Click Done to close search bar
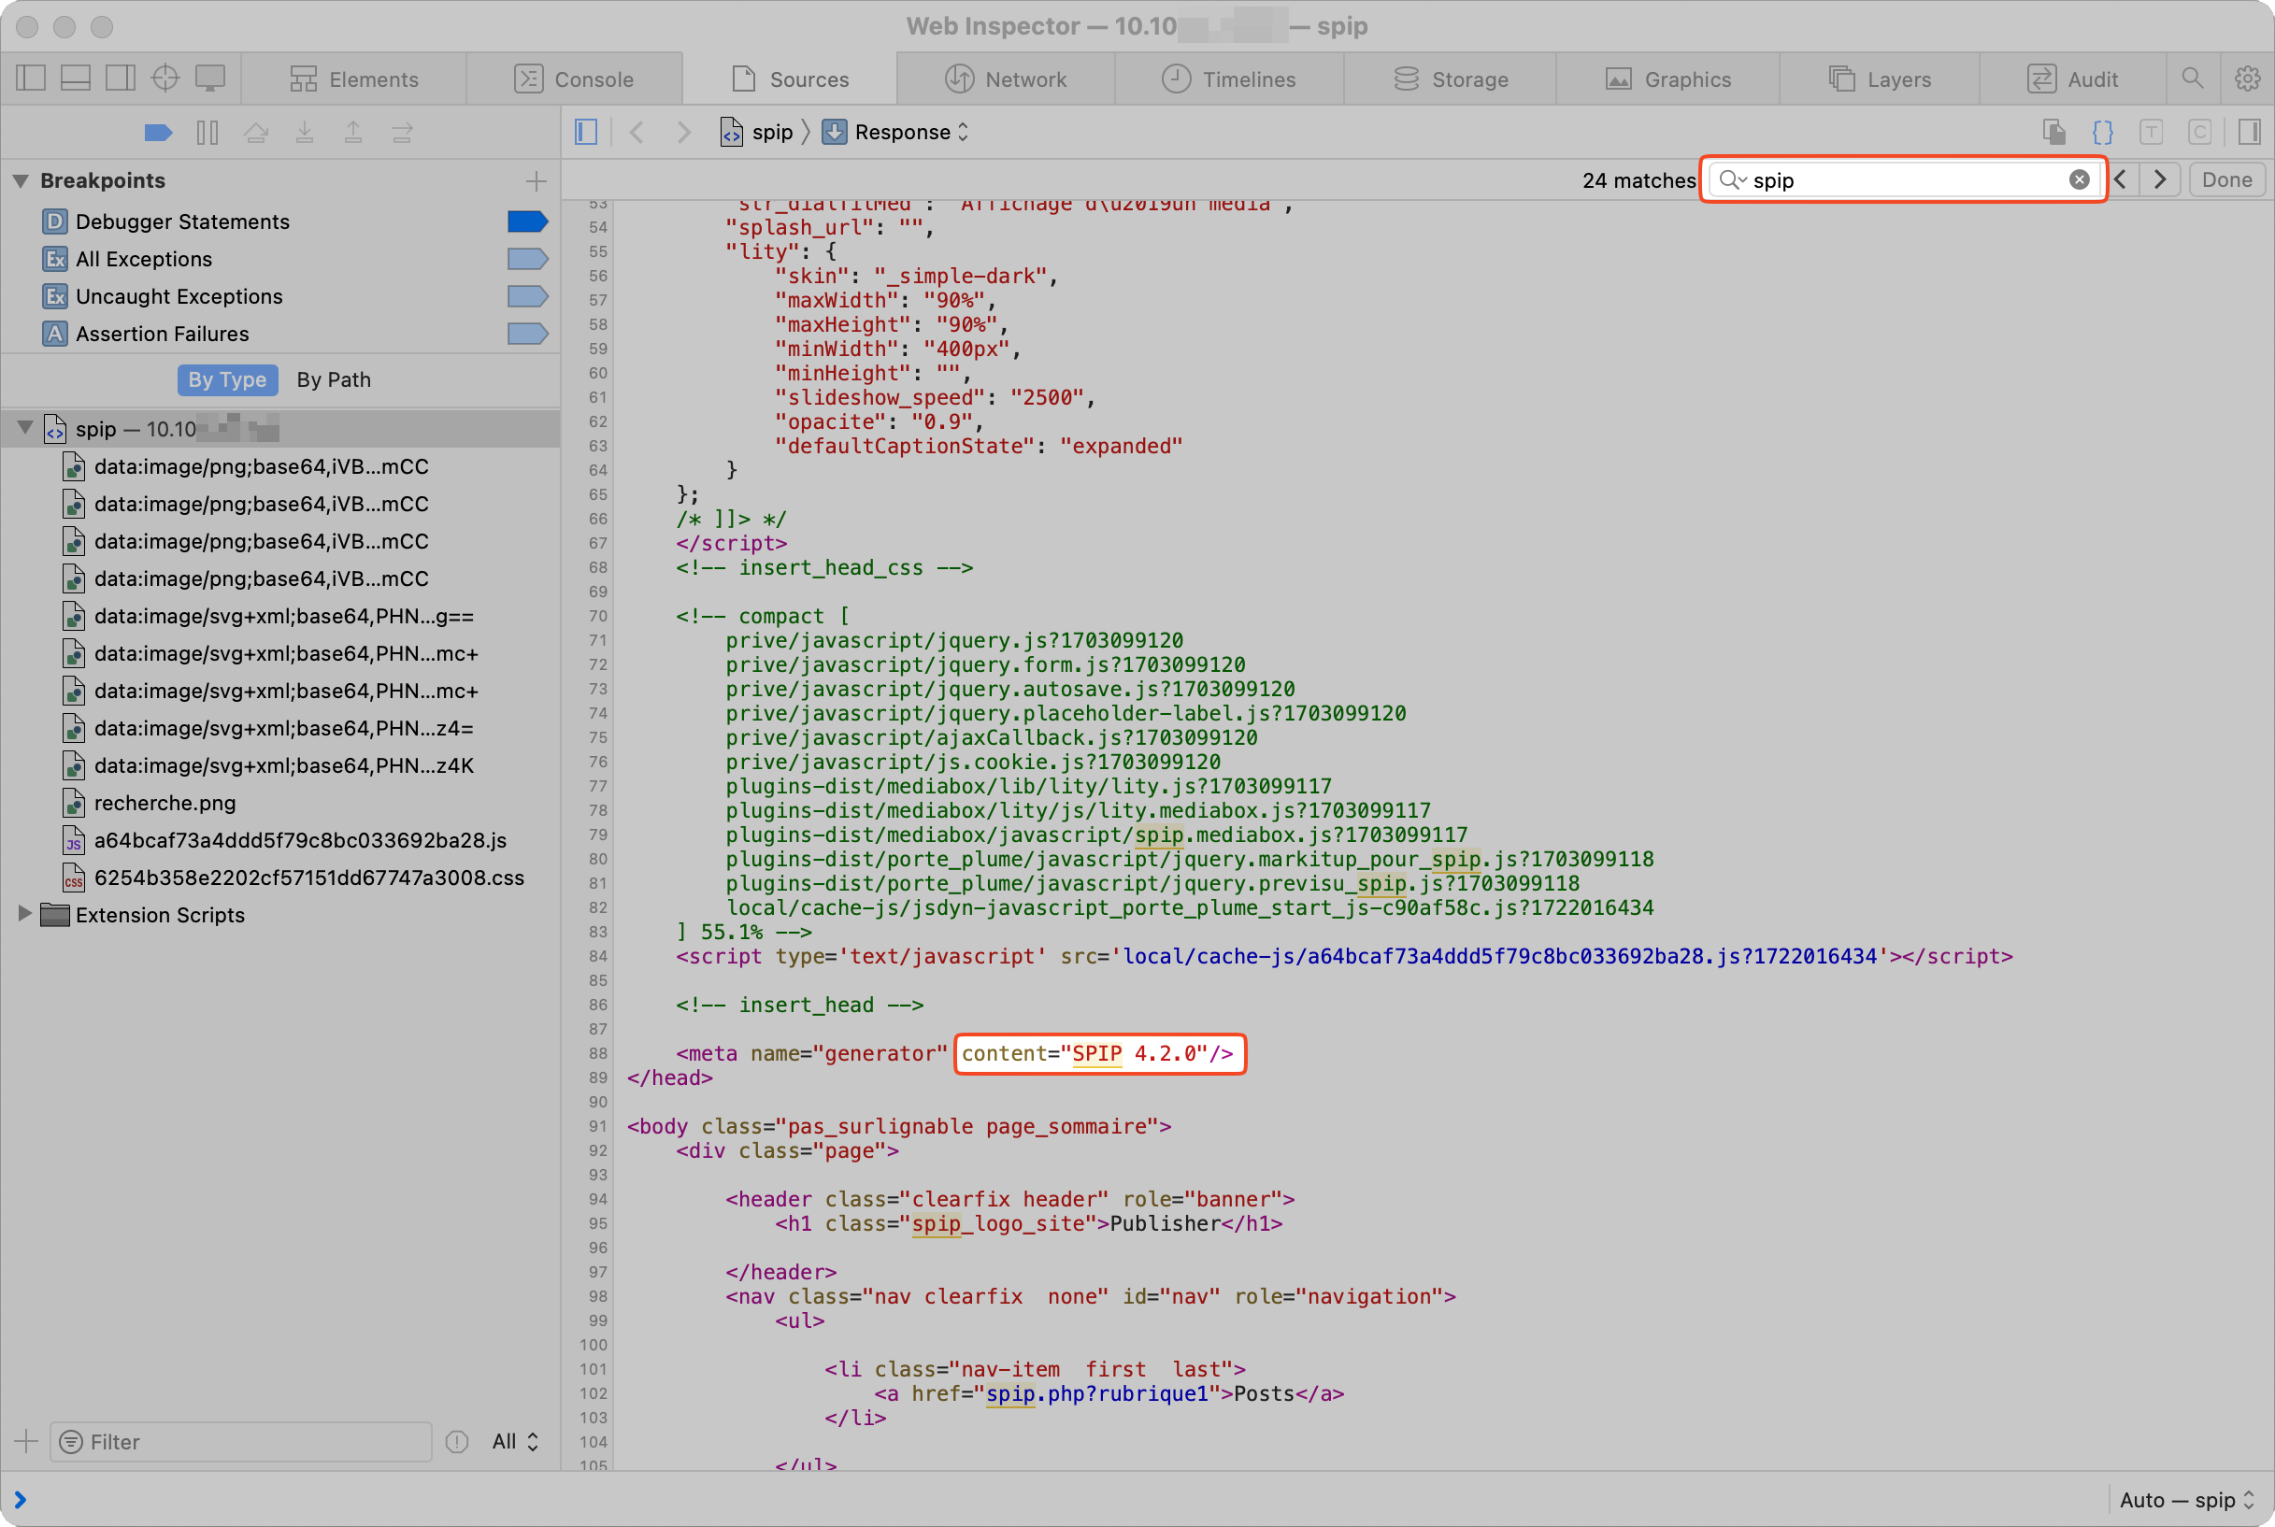Image resolution: width=2275 pixels, height=1527 pixels. [x=2226, y=180]
